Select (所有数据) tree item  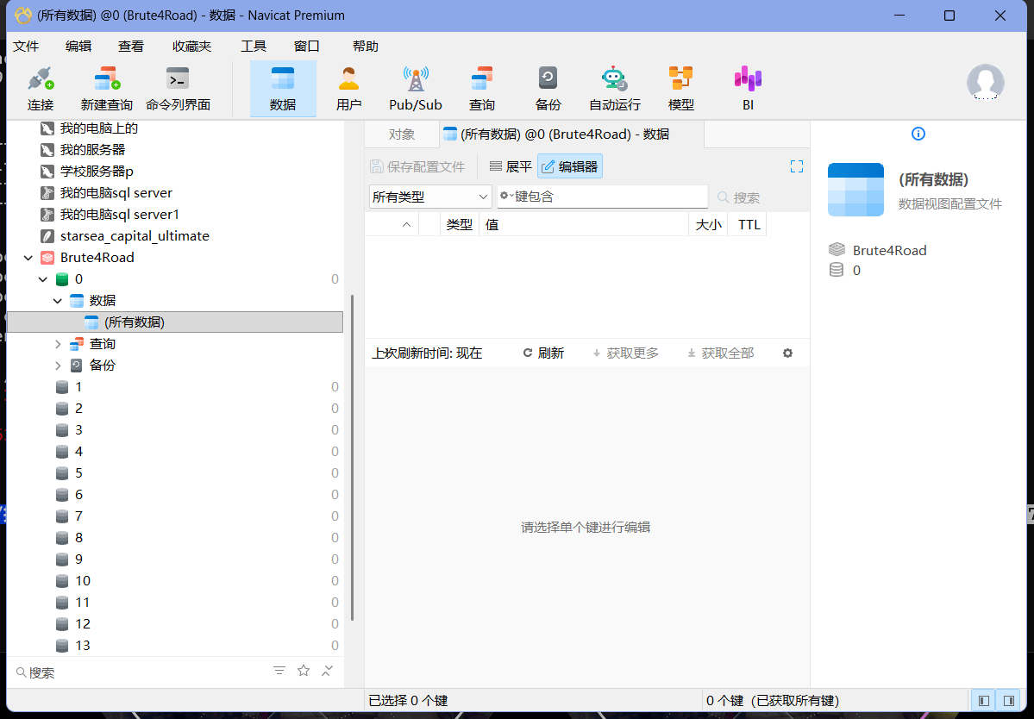[175, 322]
